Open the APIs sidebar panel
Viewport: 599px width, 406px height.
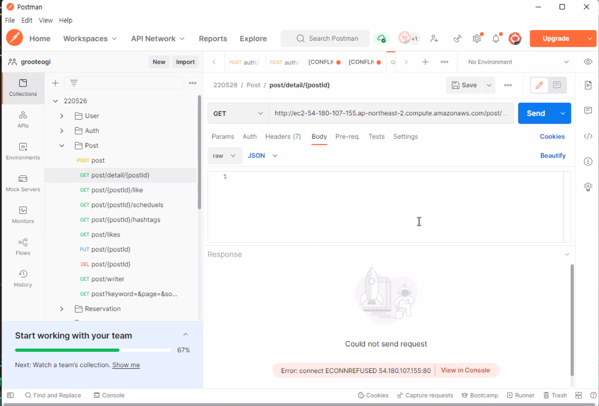[x=23, y=120]
